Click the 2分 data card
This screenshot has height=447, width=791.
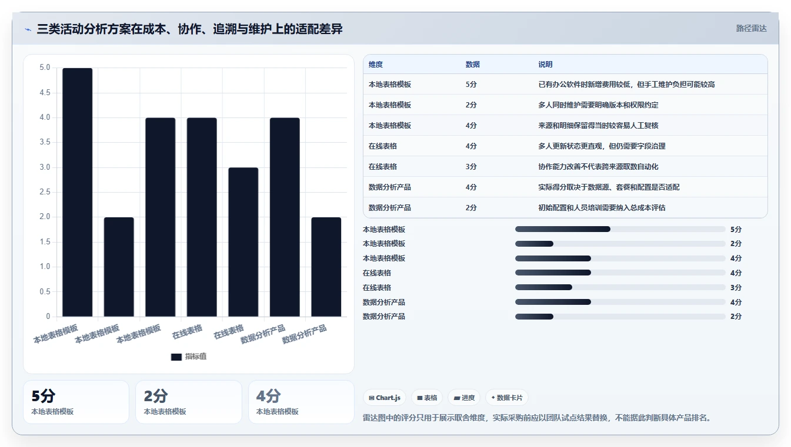189,402
